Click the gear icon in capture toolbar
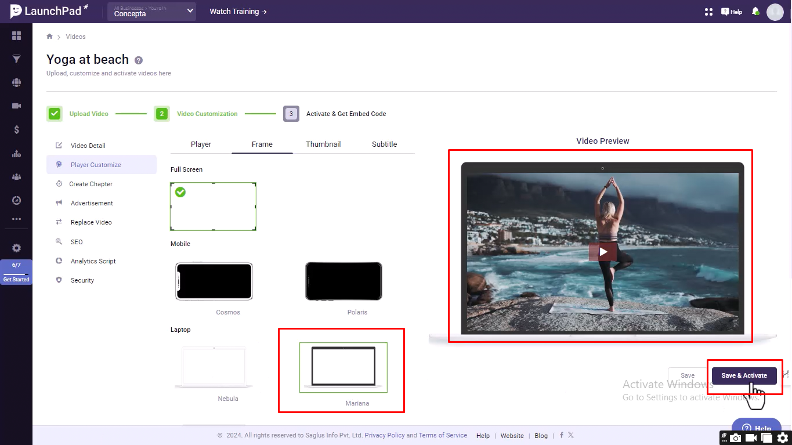792x445 pixels. tap(783, 438)
